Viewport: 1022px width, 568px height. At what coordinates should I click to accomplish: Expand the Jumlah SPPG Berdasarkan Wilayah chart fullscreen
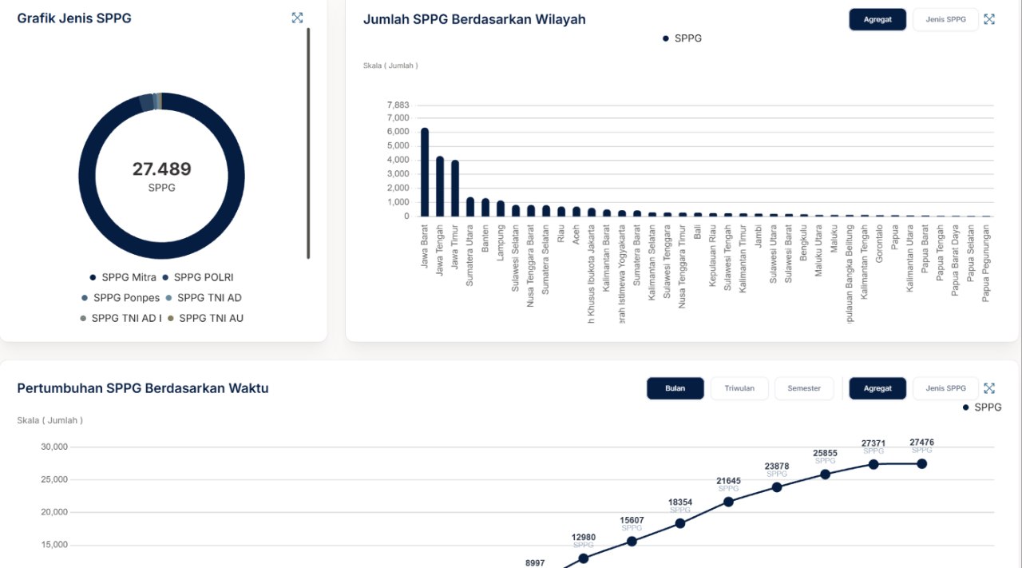pos(989,19)
